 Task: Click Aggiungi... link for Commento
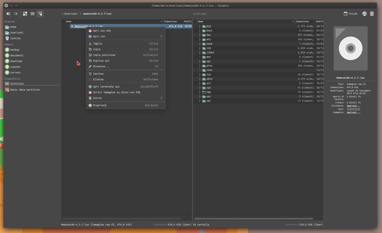click(353, 112)
